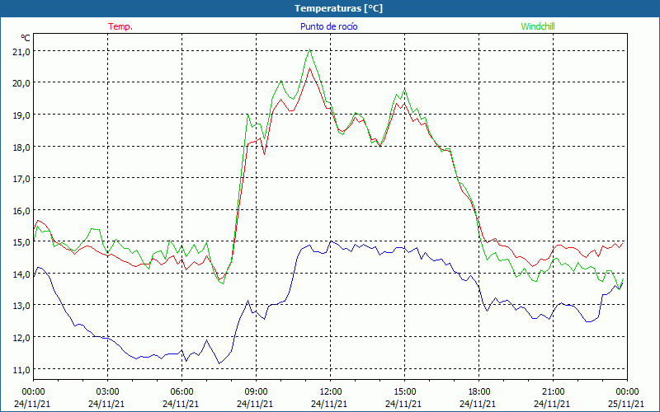Screen dimensions: 660x412
Task: Select the blue Punto de rocío legend label
Action: 328,26
